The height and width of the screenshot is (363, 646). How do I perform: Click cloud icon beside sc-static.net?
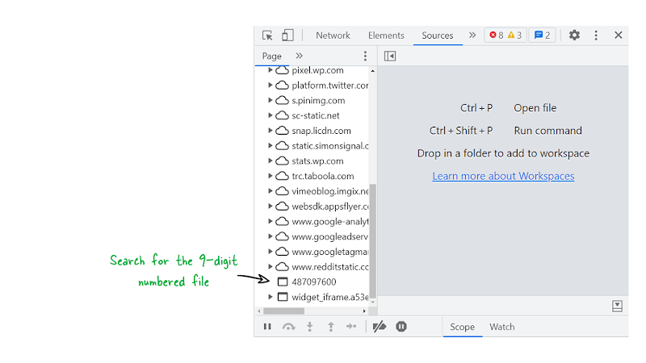tap(282, 115)
